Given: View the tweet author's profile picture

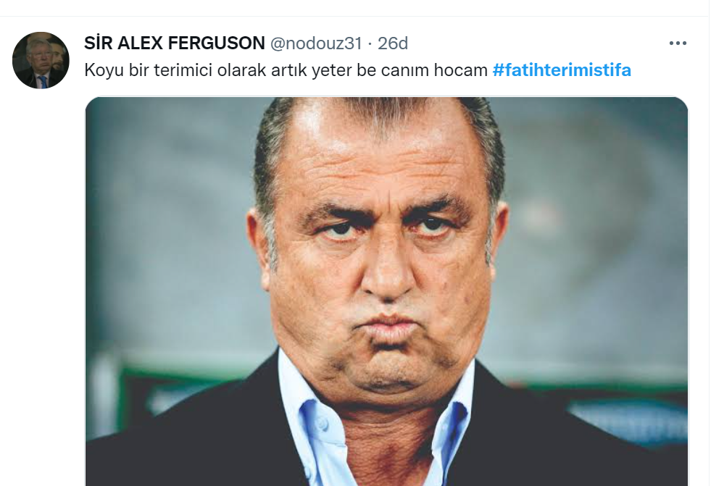Looking at the screenshot, I should click(x=41, y=60).
